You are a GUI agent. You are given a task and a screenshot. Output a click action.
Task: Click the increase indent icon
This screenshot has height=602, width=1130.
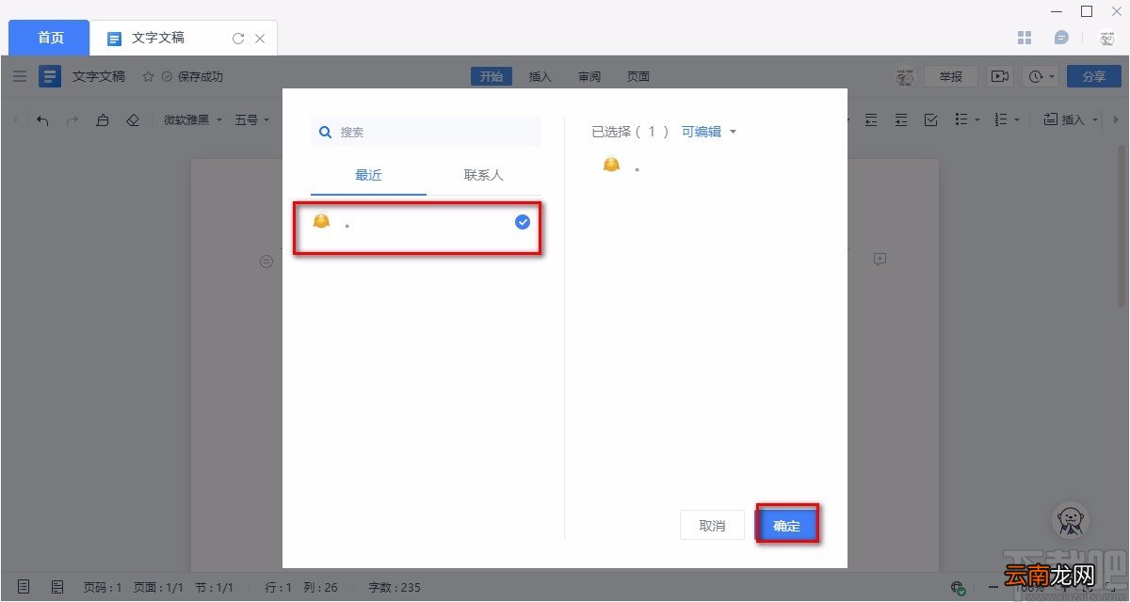coord(901,119)
